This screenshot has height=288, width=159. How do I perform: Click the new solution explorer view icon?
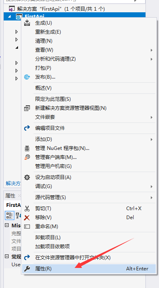click(27, 108)
